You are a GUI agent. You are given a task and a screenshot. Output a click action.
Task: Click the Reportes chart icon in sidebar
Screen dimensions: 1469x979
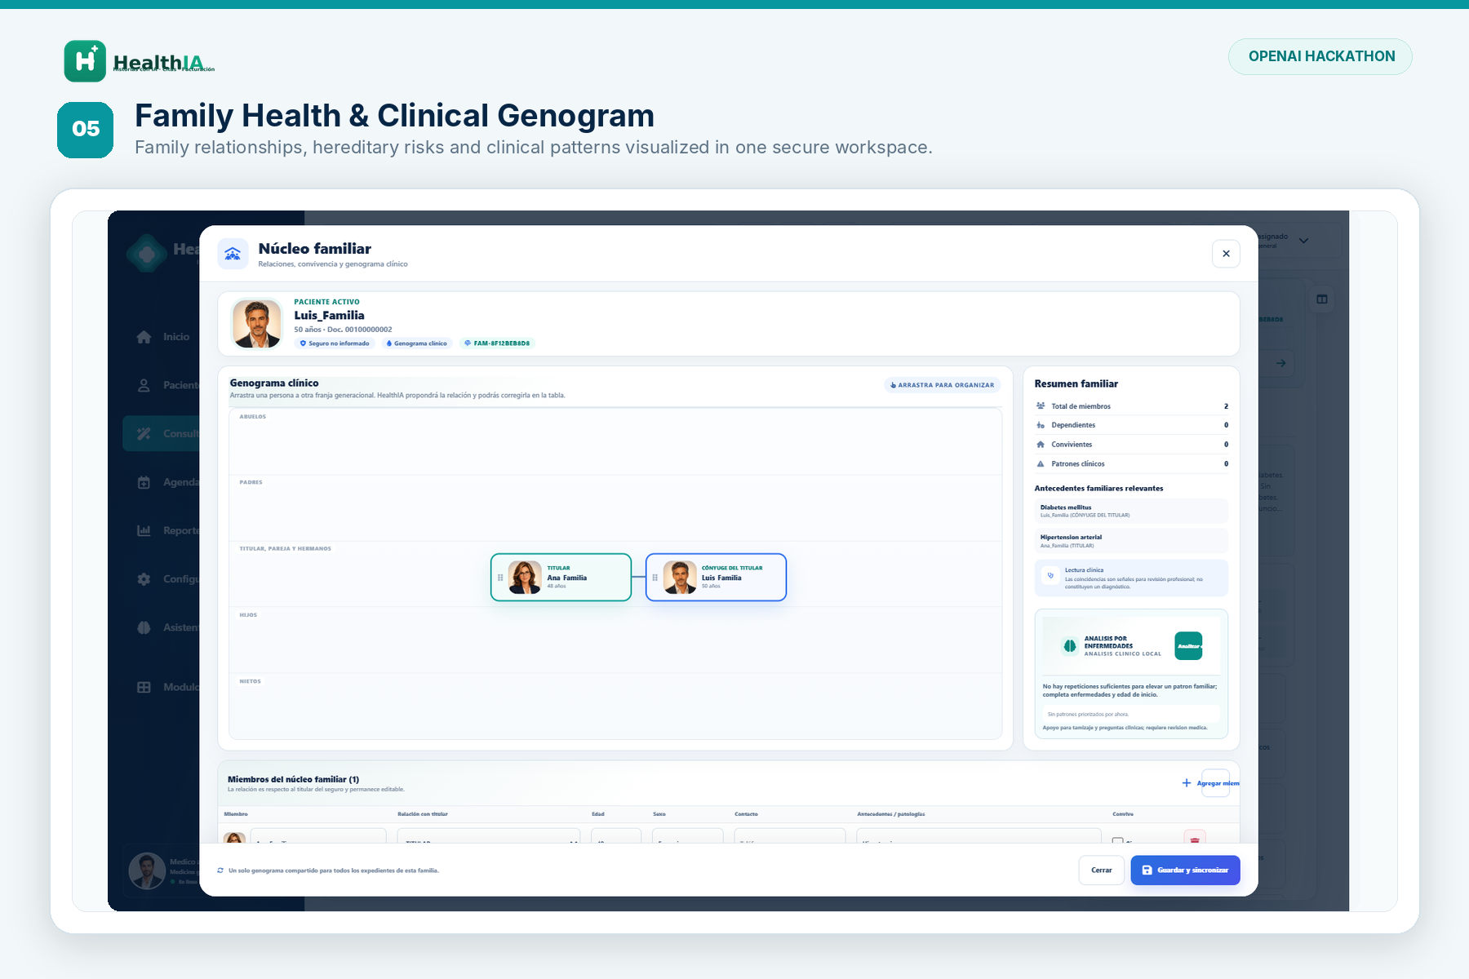144,530
